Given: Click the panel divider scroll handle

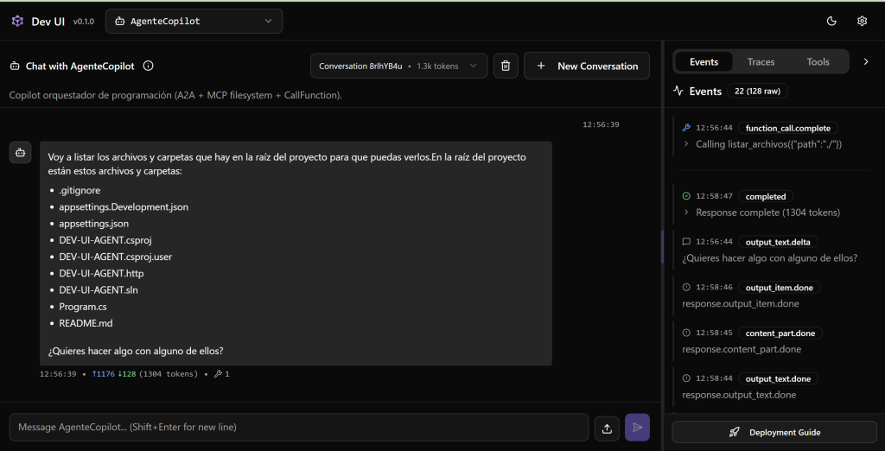Looking at the screenshot, I should (x=663, y=246).
